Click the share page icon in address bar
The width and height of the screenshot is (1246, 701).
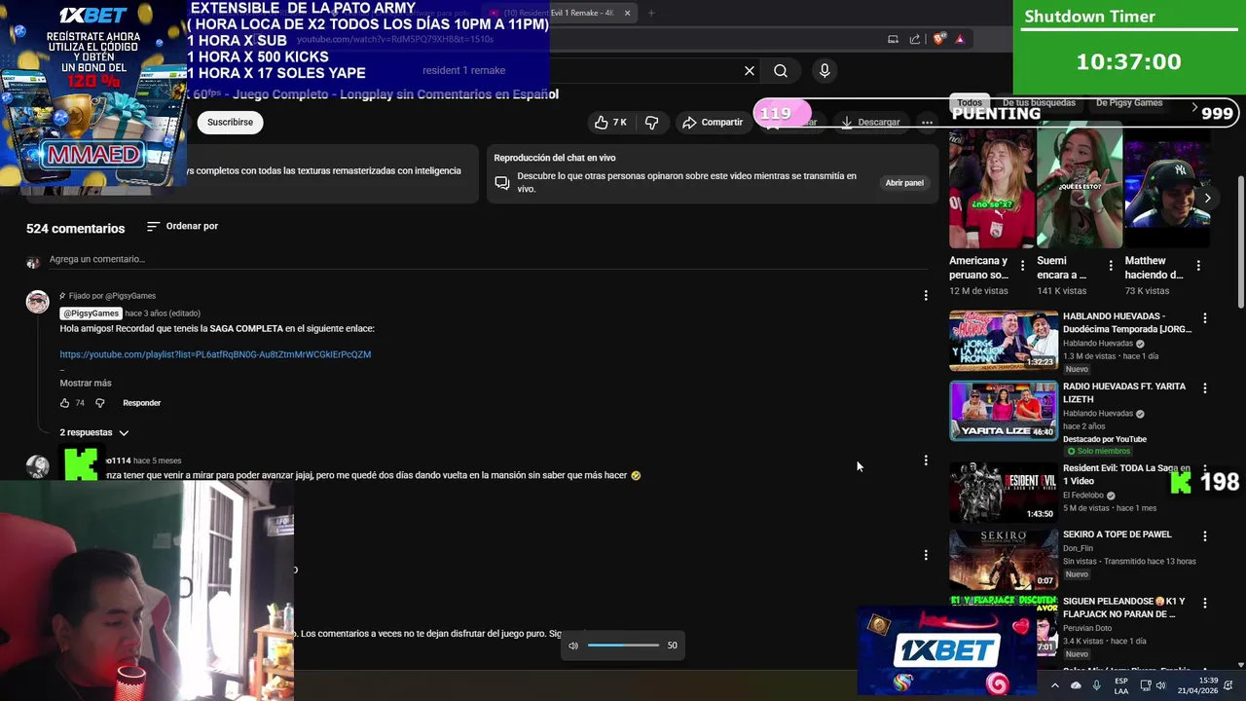click(915, 39)
